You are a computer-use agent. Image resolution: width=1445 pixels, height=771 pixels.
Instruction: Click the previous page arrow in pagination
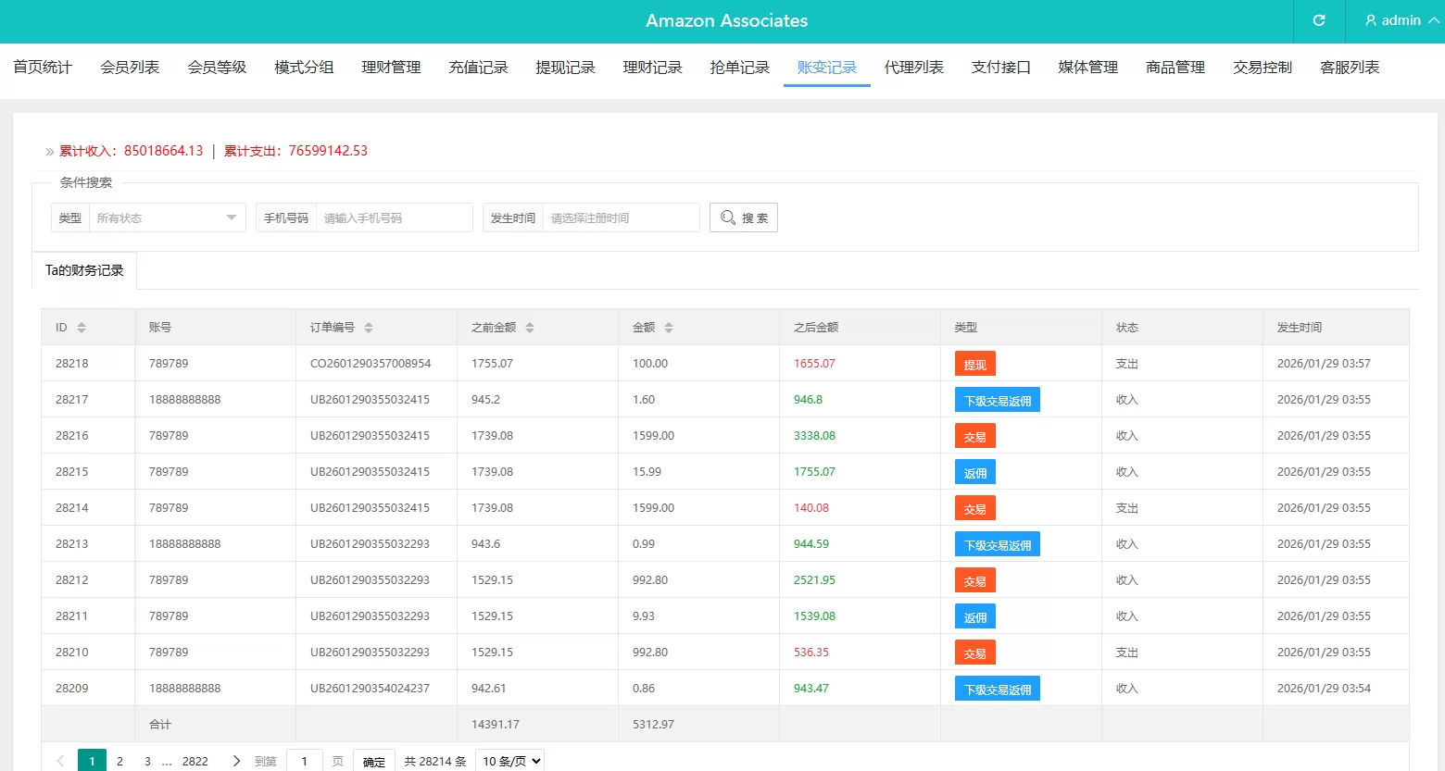(x=60, y=760)
